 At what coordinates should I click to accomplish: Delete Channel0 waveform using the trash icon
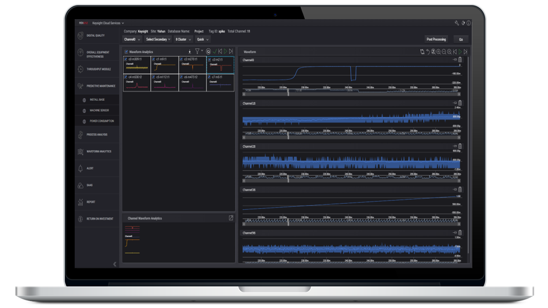[460, 60]
